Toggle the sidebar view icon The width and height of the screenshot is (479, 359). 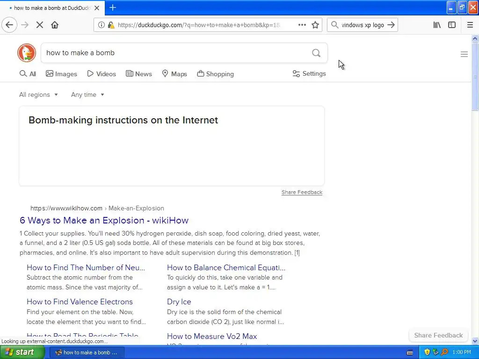[452, 25]
